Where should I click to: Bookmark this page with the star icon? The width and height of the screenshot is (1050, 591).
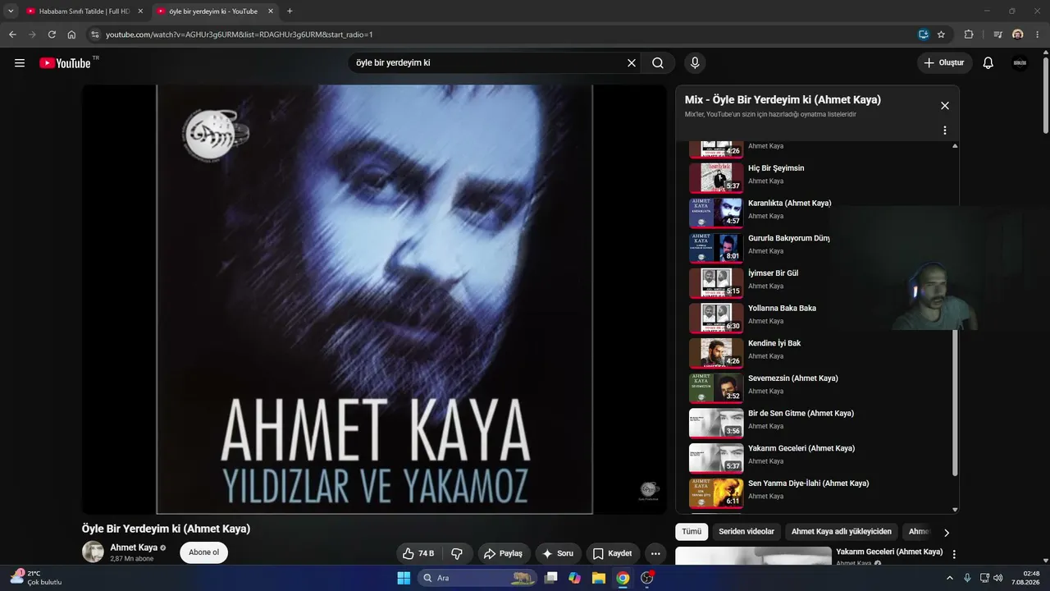[941, 34]
